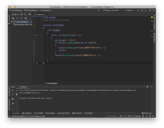Open the Solution view selector dropdown
This screenshot has height=128, width=164.
15,14
